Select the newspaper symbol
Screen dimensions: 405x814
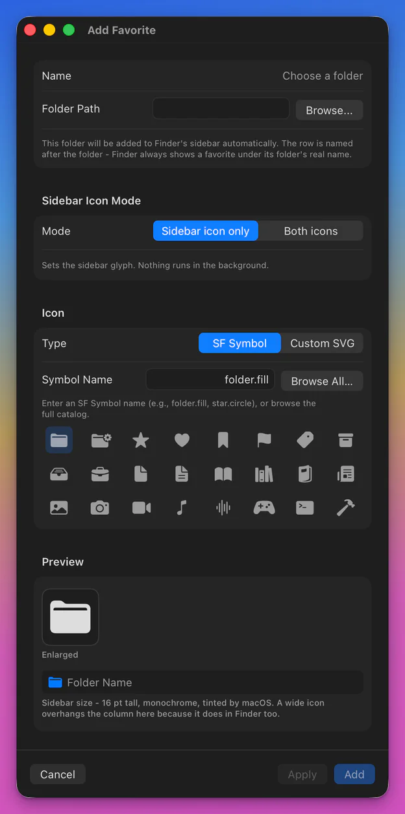click(345, 474)
